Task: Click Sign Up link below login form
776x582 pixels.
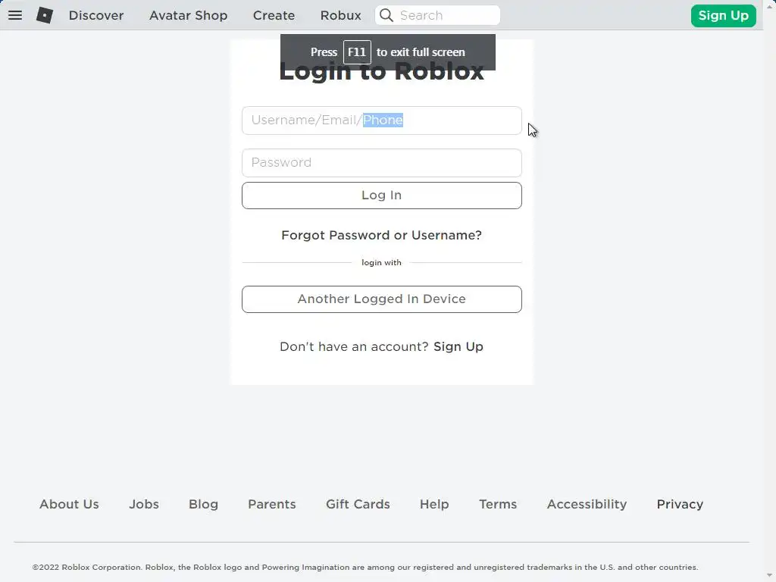Action: click(x=458, y=346)
